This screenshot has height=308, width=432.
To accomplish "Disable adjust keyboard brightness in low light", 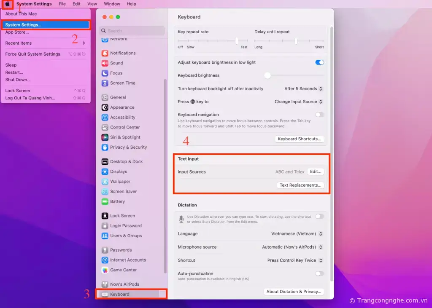I will click(x=319, y=62).
